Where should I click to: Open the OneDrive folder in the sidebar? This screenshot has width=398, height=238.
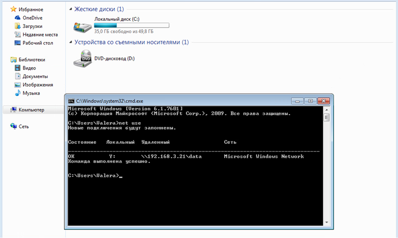tap(32, 18)
